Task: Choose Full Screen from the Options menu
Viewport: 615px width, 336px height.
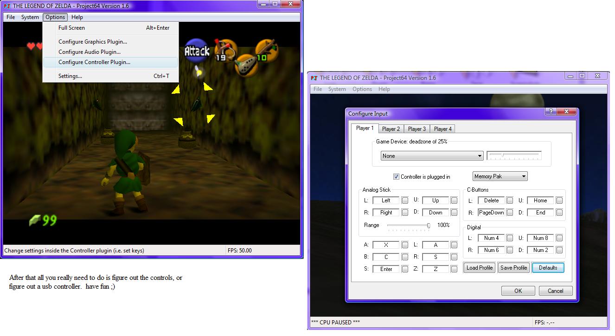Action: click(x=110, y=28)
